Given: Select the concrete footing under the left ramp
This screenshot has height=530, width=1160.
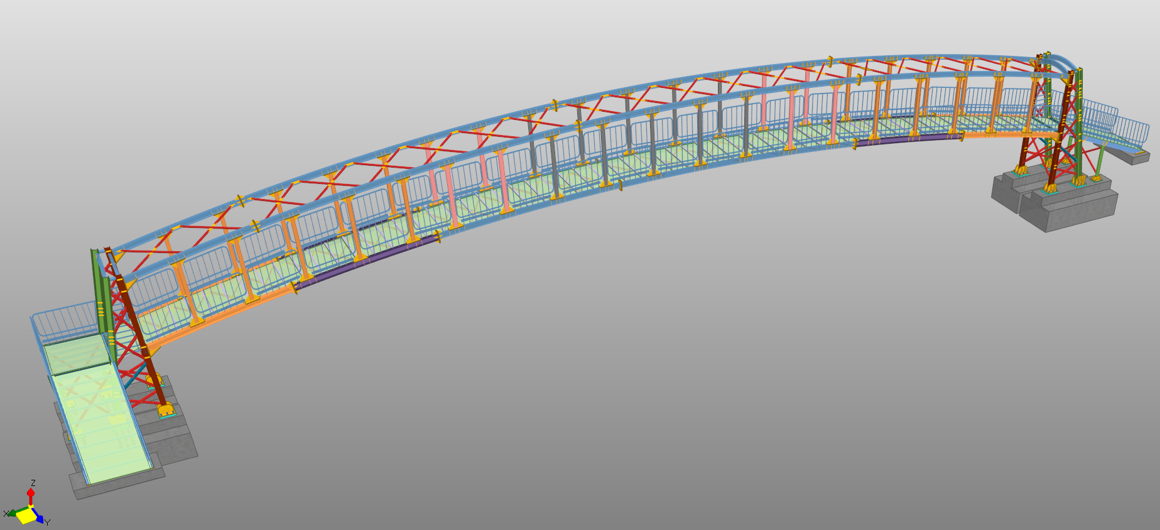Looking at the screenshot, I should 176,446.
